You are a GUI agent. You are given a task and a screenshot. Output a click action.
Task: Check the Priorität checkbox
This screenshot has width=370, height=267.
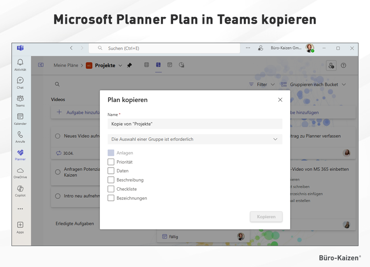click(x=111, y=162)
